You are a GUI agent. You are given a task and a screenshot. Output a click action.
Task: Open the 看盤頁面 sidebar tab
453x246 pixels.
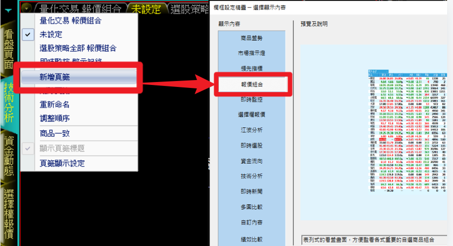point(9,49)
